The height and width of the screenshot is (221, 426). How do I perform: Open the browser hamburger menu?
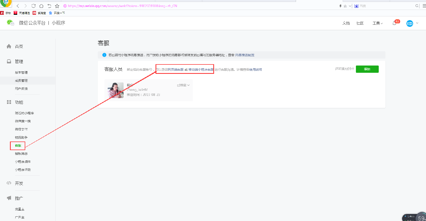click(x=424, y=6)
